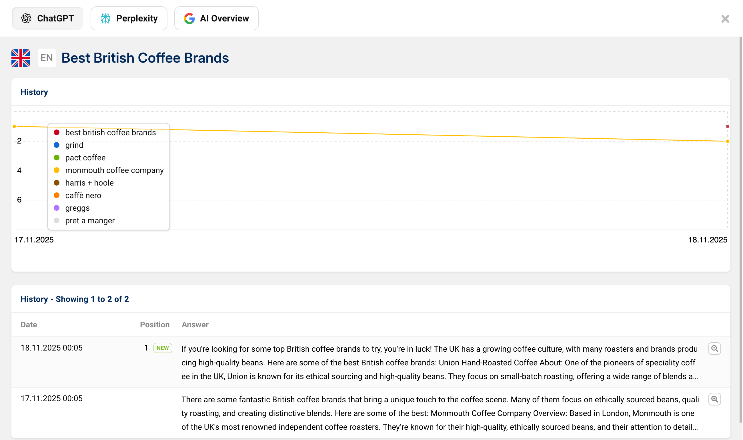Toggle the harris + hoole series
Screen dimensions: 743x440
pos(89,183)
